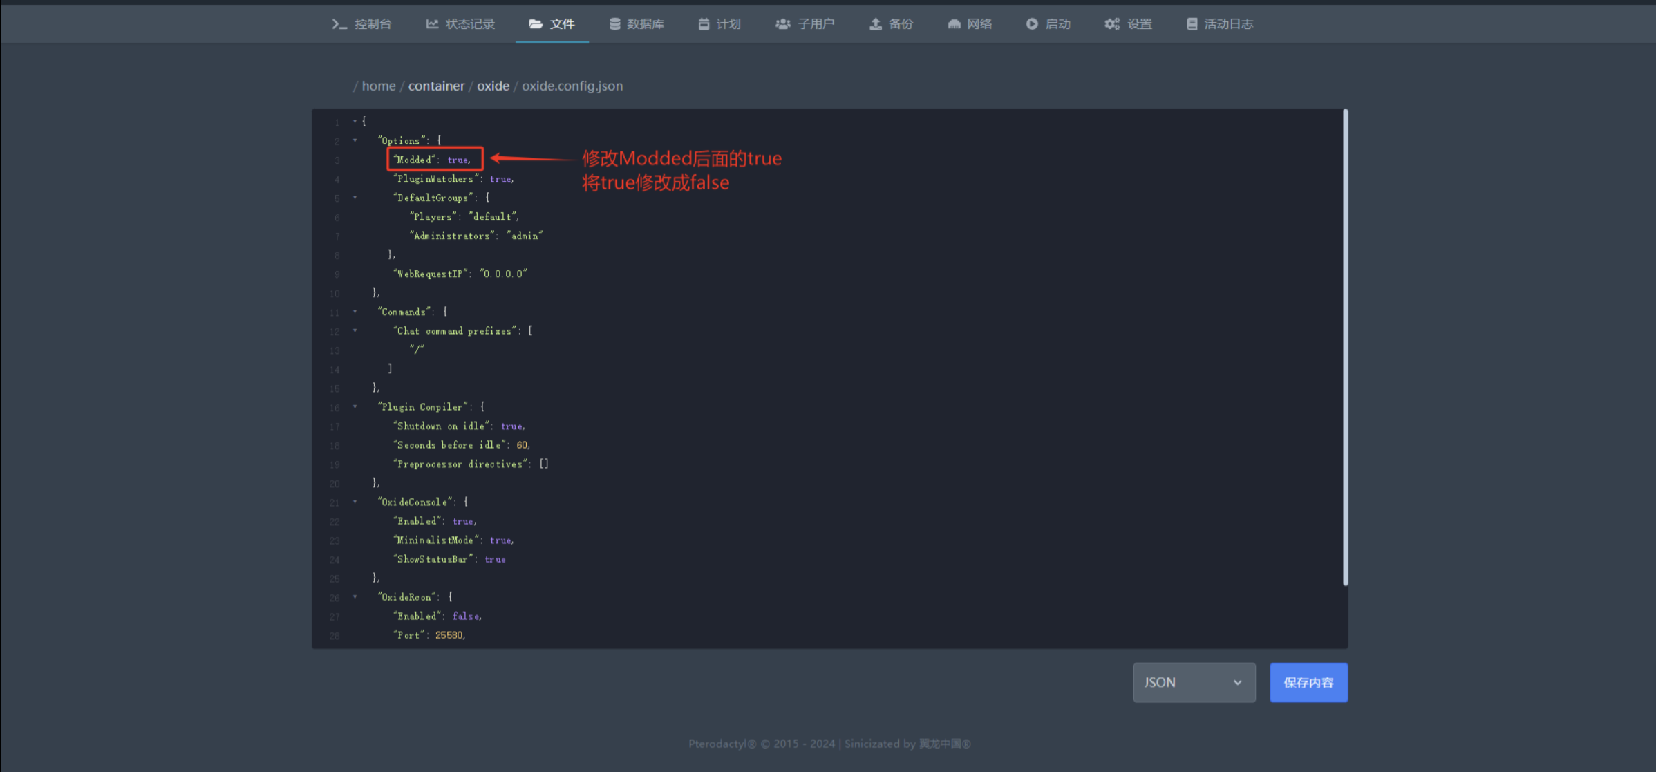Collapse the "OxideRcon" block fold arrow
Screen dimensions: 1656x772
(x=355, y=597)
